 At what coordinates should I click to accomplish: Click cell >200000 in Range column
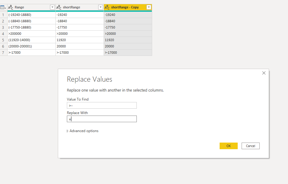[31, 34]
